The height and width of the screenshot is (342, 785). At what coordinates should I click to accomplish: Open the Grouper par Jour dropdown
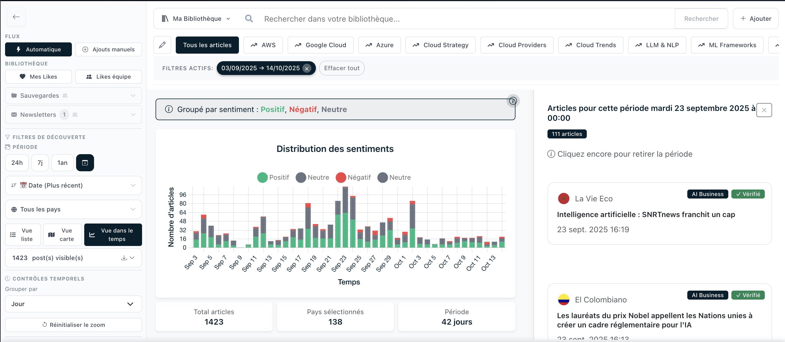click(x=74, y=304)
